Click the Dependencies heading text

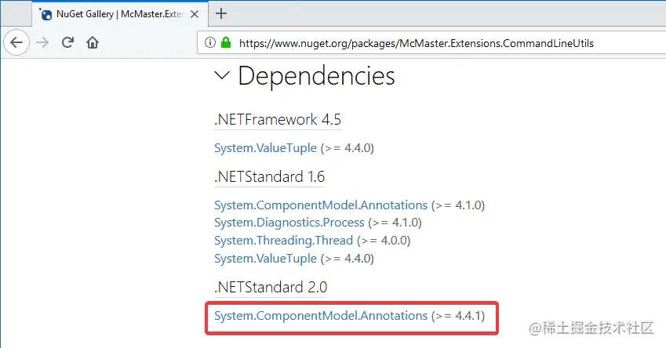(x=316, y=76)
